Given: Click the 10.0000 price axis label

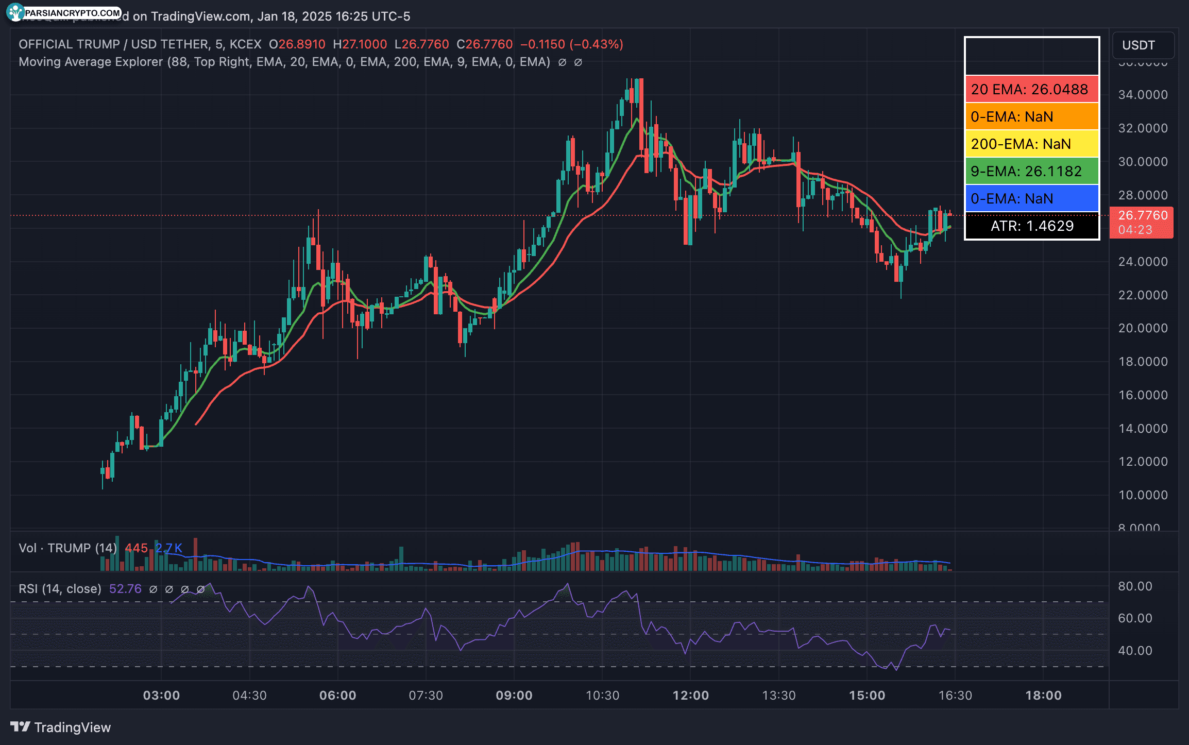Looking at the screenshot, I should coord(1143,495).
